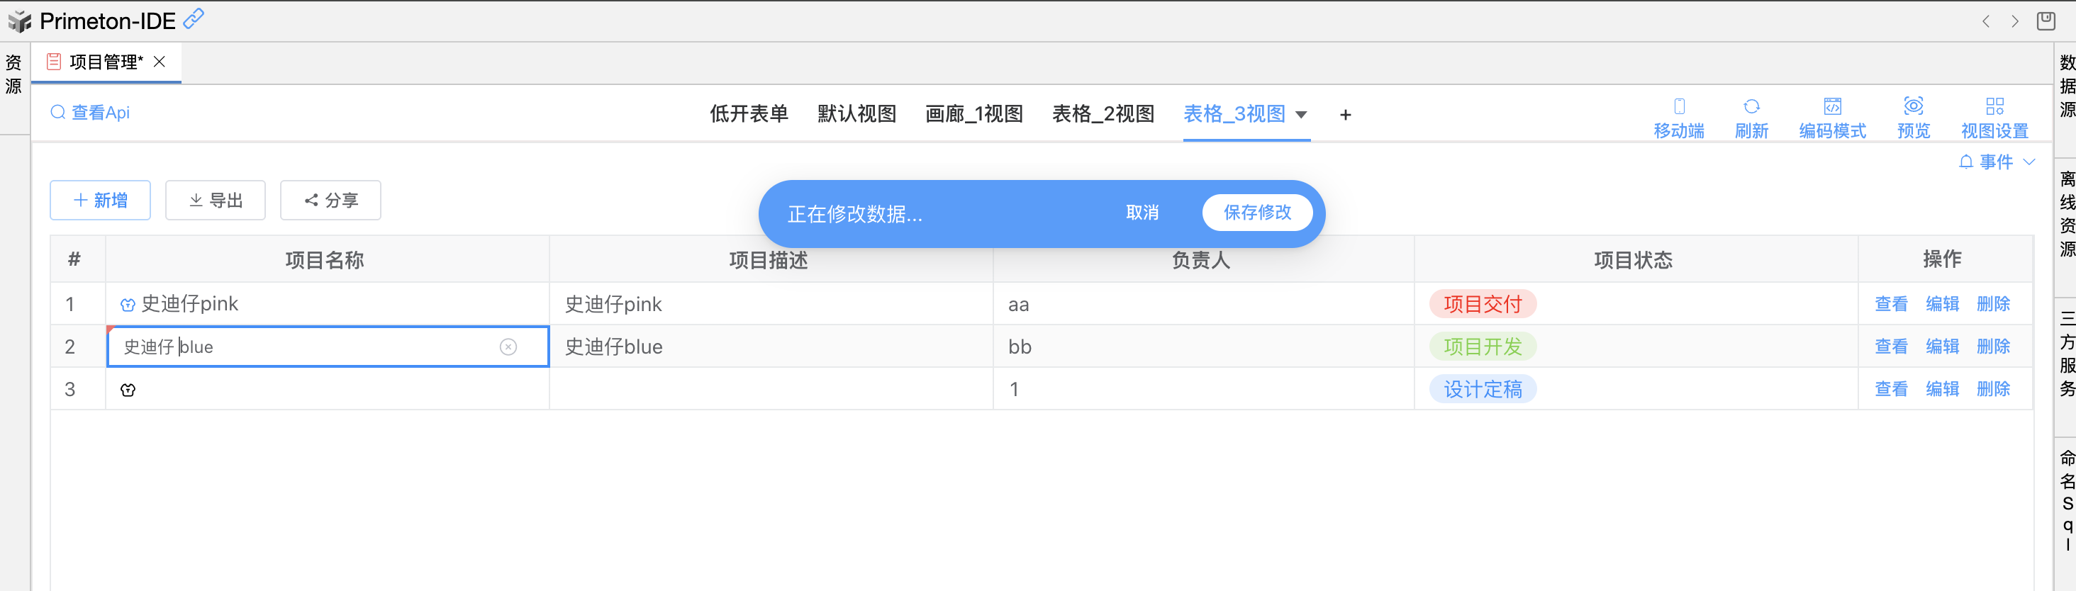Click the 新增 add button
This screenshot has width=2076, height=591.
point(100,201)
